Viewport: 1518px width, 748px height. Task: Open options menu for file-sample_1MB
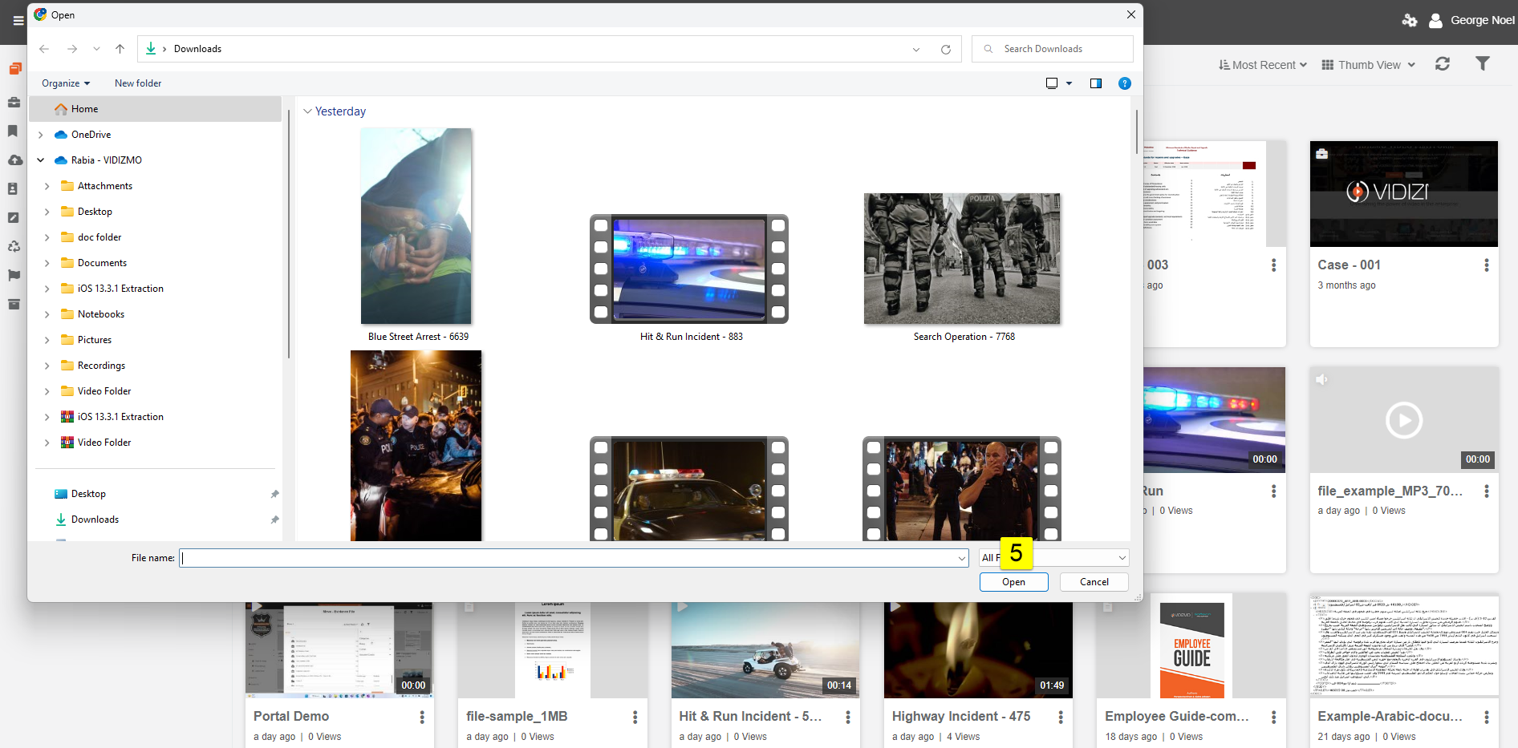[x=635, y=717]
